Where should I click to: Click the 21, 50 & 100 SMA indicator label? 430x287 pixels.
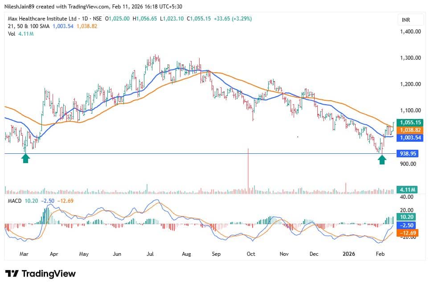(29, 26)
